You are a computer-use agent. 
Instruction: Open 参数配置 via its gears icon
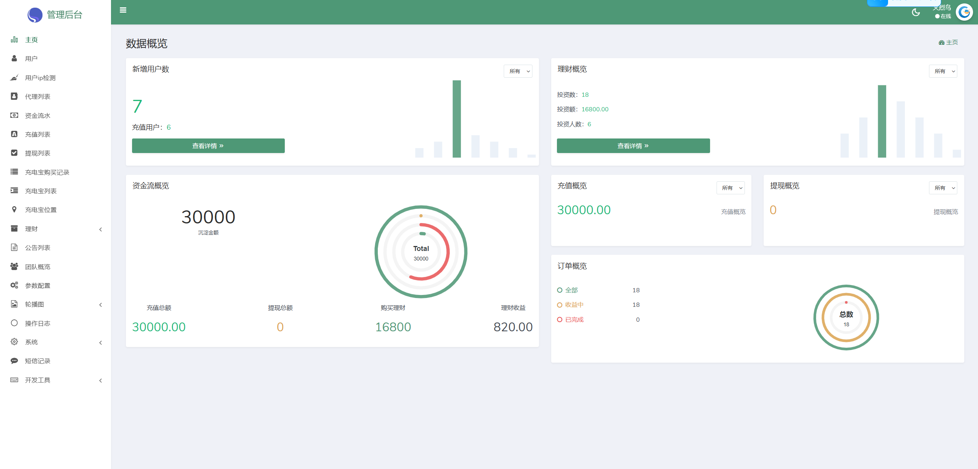click(14, 285)
